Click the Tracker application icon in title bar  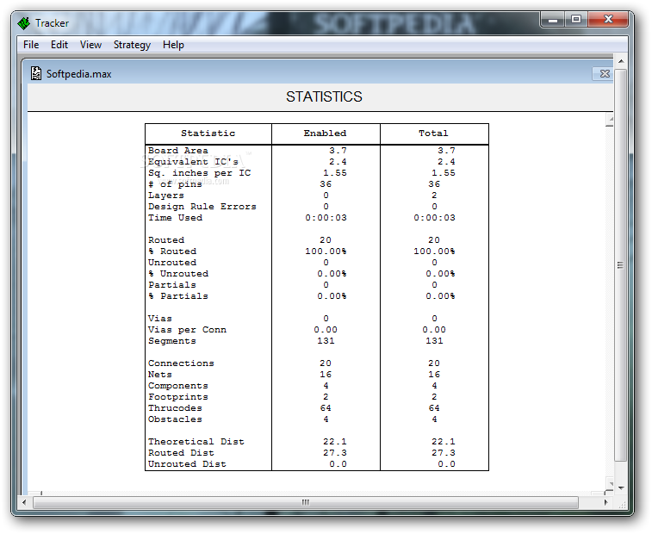(24, 23)
